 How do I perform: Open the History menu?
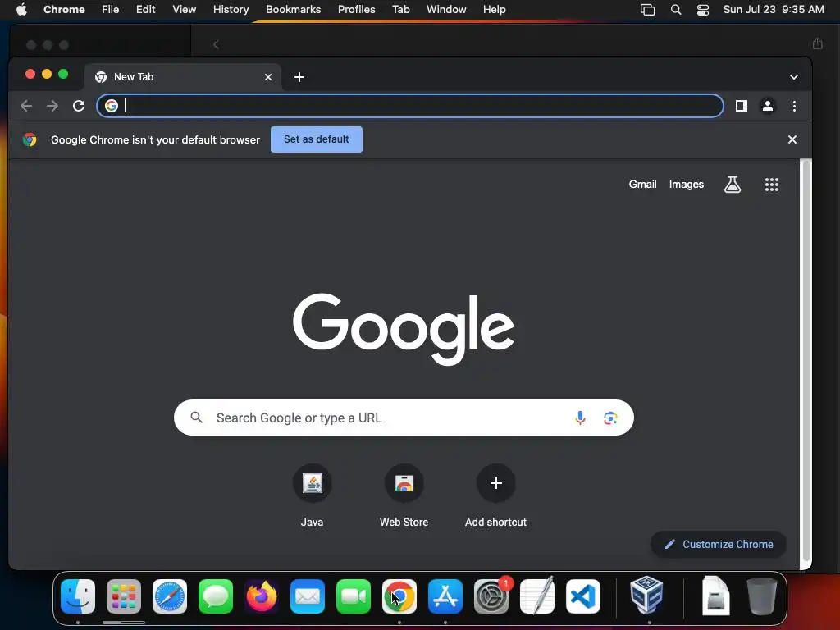231,9
